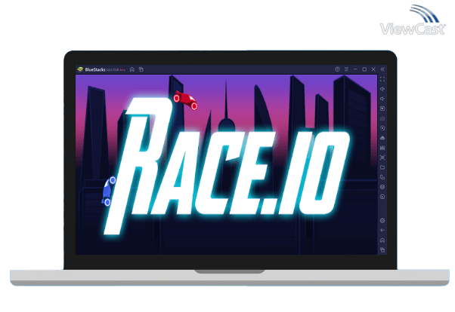Click the stacked-layers icon in the side toolbar

point(382,187)
